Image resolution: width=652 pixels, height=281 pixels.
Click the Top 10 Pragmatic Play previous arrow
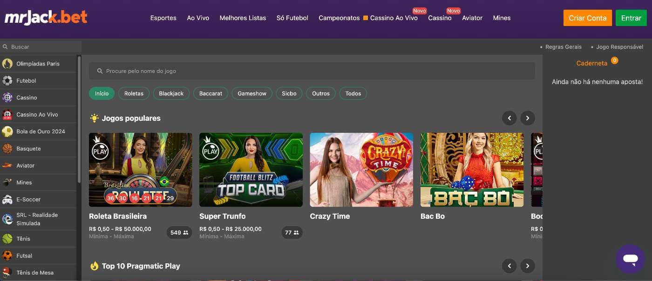(x=509, y=266)
